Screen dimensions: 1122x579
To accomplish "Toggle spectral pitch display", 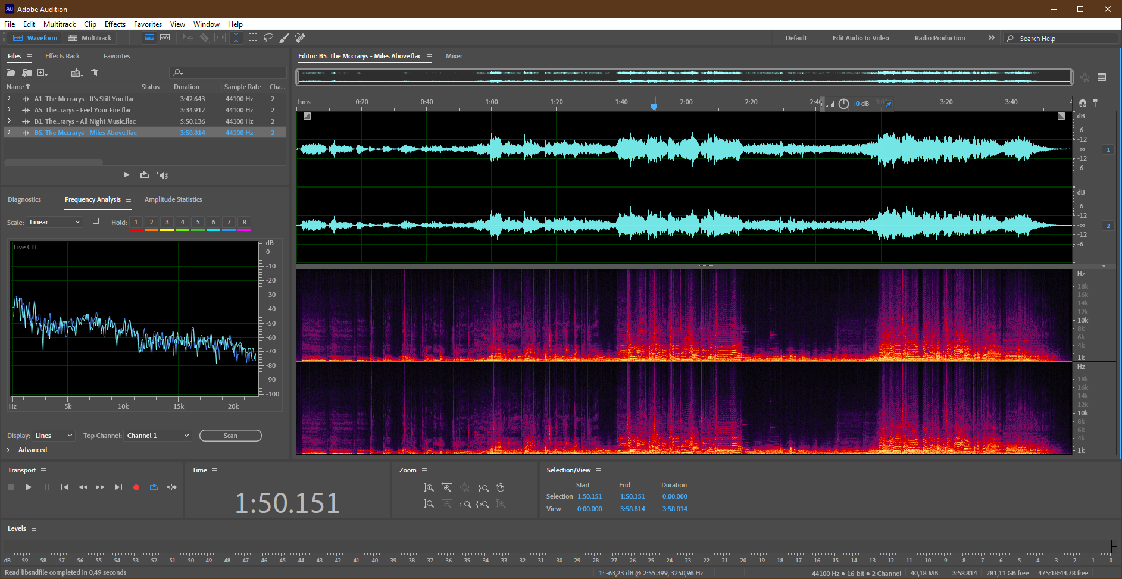I will (x=165, y=37).
